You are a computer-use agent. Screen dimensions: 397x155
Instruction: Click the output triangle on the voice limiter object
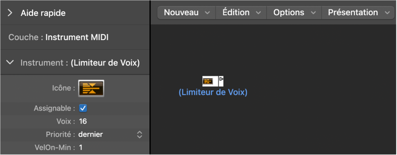point(221,79)
